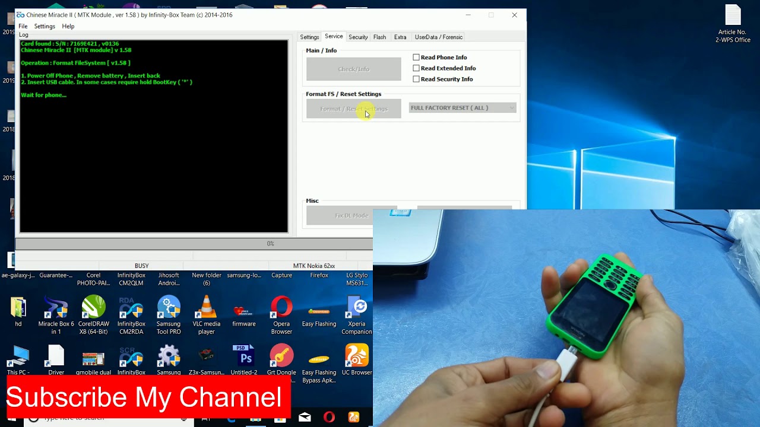Viewport: 760px width, 427px height.
Task: Switch to the Extra tab
Action: point(400,37)
